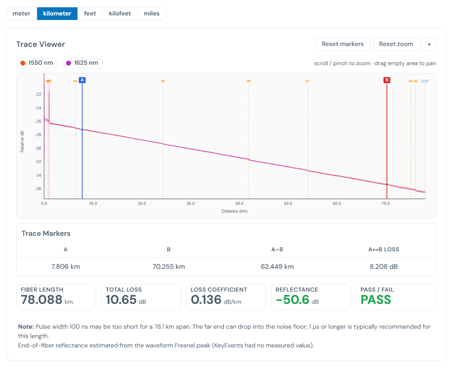Image resolution: width=457 pixels, height=369 pixels.
Task: Click the Trace Viewer heading
Action: pos(40,44)
